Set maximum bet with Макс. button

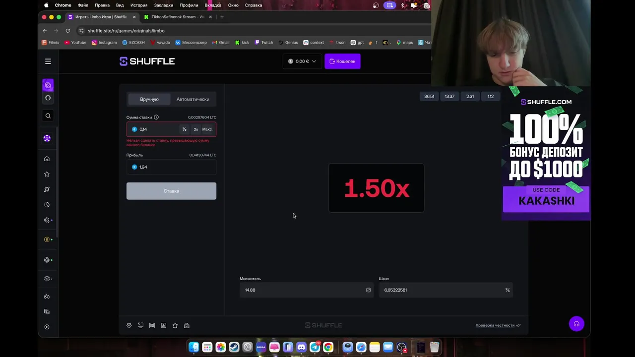click(207, 129)
